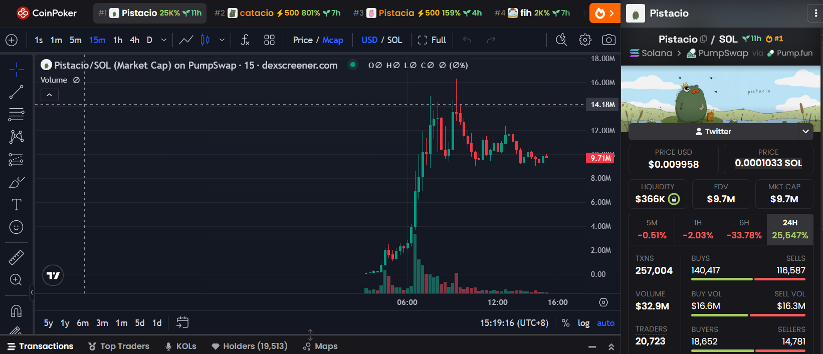Open the emoji icons tool
Viewport: 823px width, 354px height.
pos(16,227)
